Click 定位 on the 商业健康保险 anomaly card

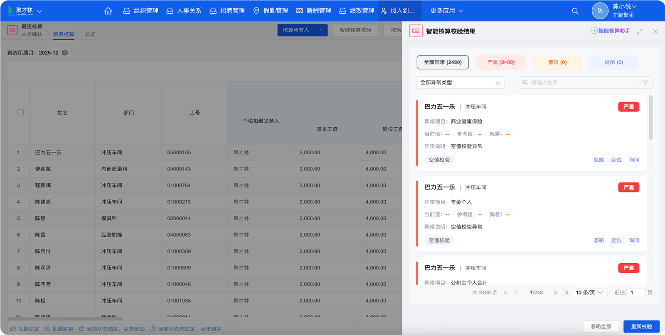(616, 160)
